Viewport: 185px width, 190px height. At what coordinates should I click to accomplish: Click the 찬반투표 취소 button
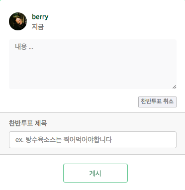pyautogui.click(x=157, y=102)
